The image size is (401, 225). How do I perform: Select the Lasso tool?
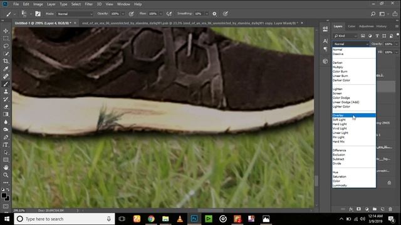pos(6,46)
